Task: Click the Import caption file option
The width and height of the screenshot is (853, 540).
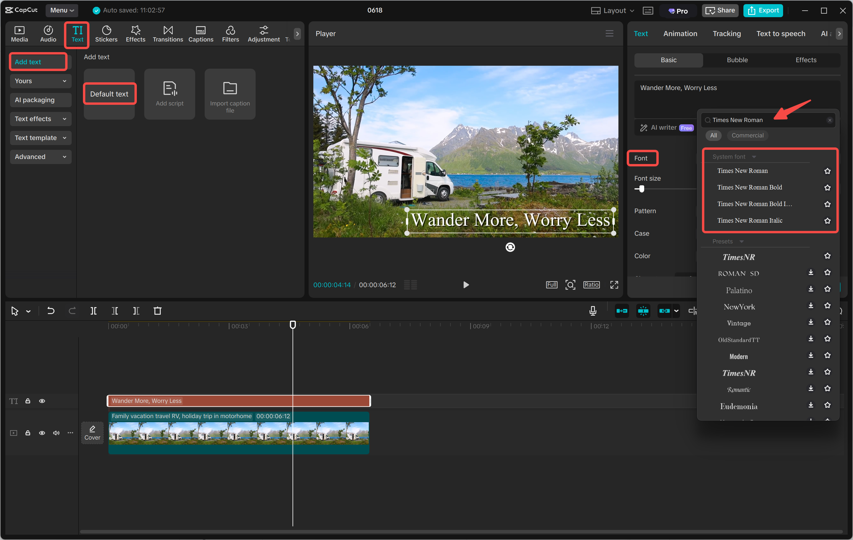Action: [230, 94]
